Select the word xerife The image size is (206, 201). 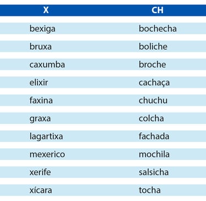40,172
